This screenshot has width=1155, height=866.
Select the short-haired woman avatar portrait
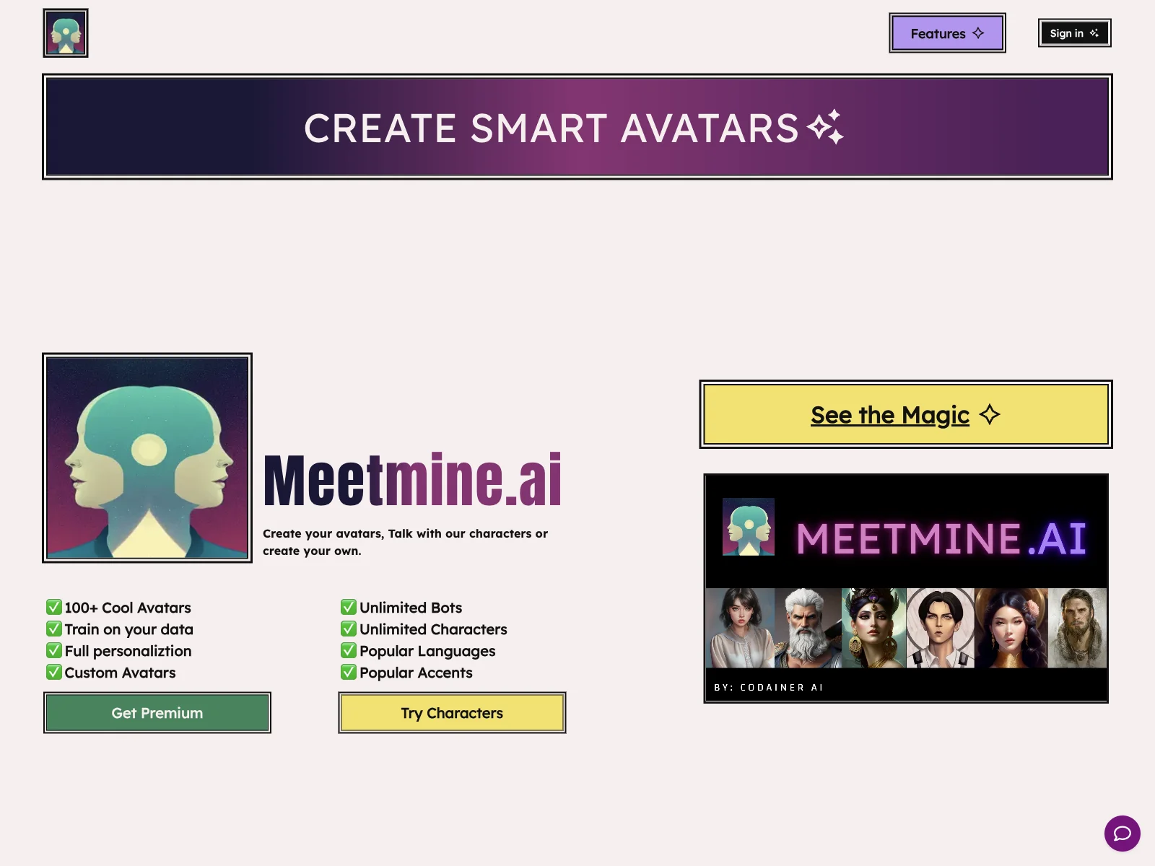740,628
